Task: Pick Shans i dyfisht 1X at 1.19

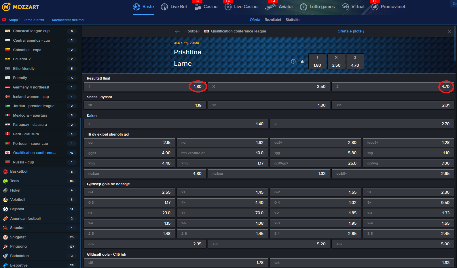Action: click(145, 105)
